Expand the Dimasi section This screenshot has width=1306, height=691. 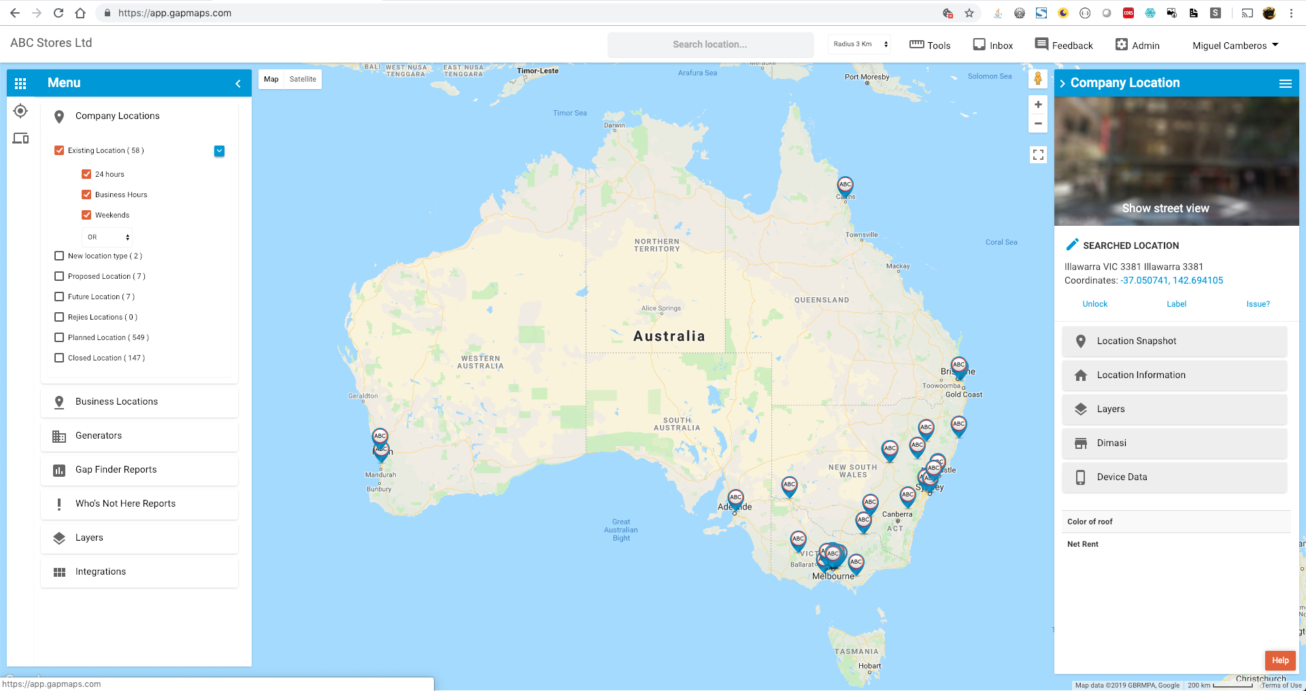tap(1175, 443)
